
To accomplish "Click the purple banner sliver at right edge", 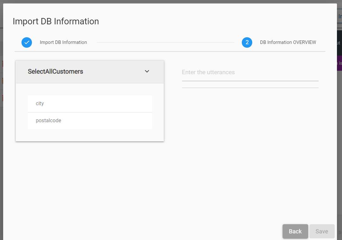I will click(339, 63).
